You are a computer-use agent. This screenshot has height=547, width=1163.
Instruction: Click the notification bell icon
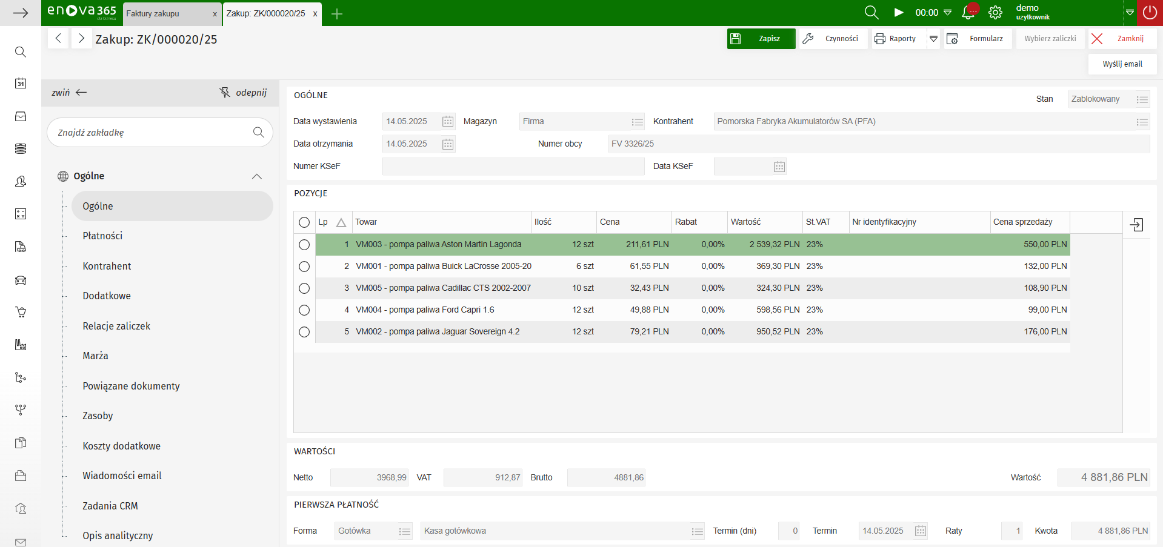968,13
